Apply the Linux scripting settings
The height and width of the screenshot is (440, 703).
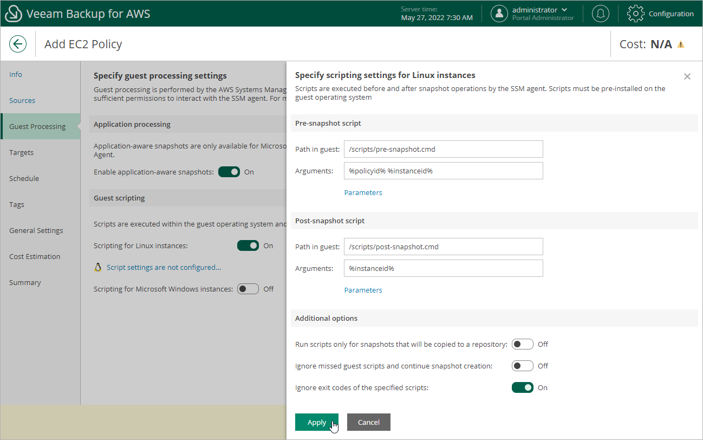316,422
